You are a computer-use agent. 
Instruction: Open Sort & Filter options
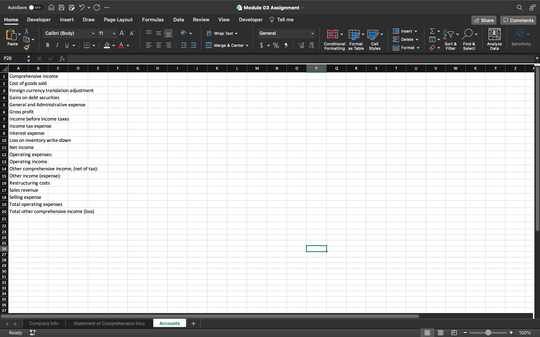click(x=450, y=39)
